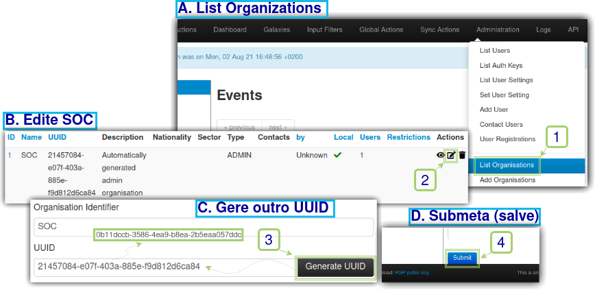Open the Sync Actions menu
The image size is (595, 290).
(x=439, y=30)
